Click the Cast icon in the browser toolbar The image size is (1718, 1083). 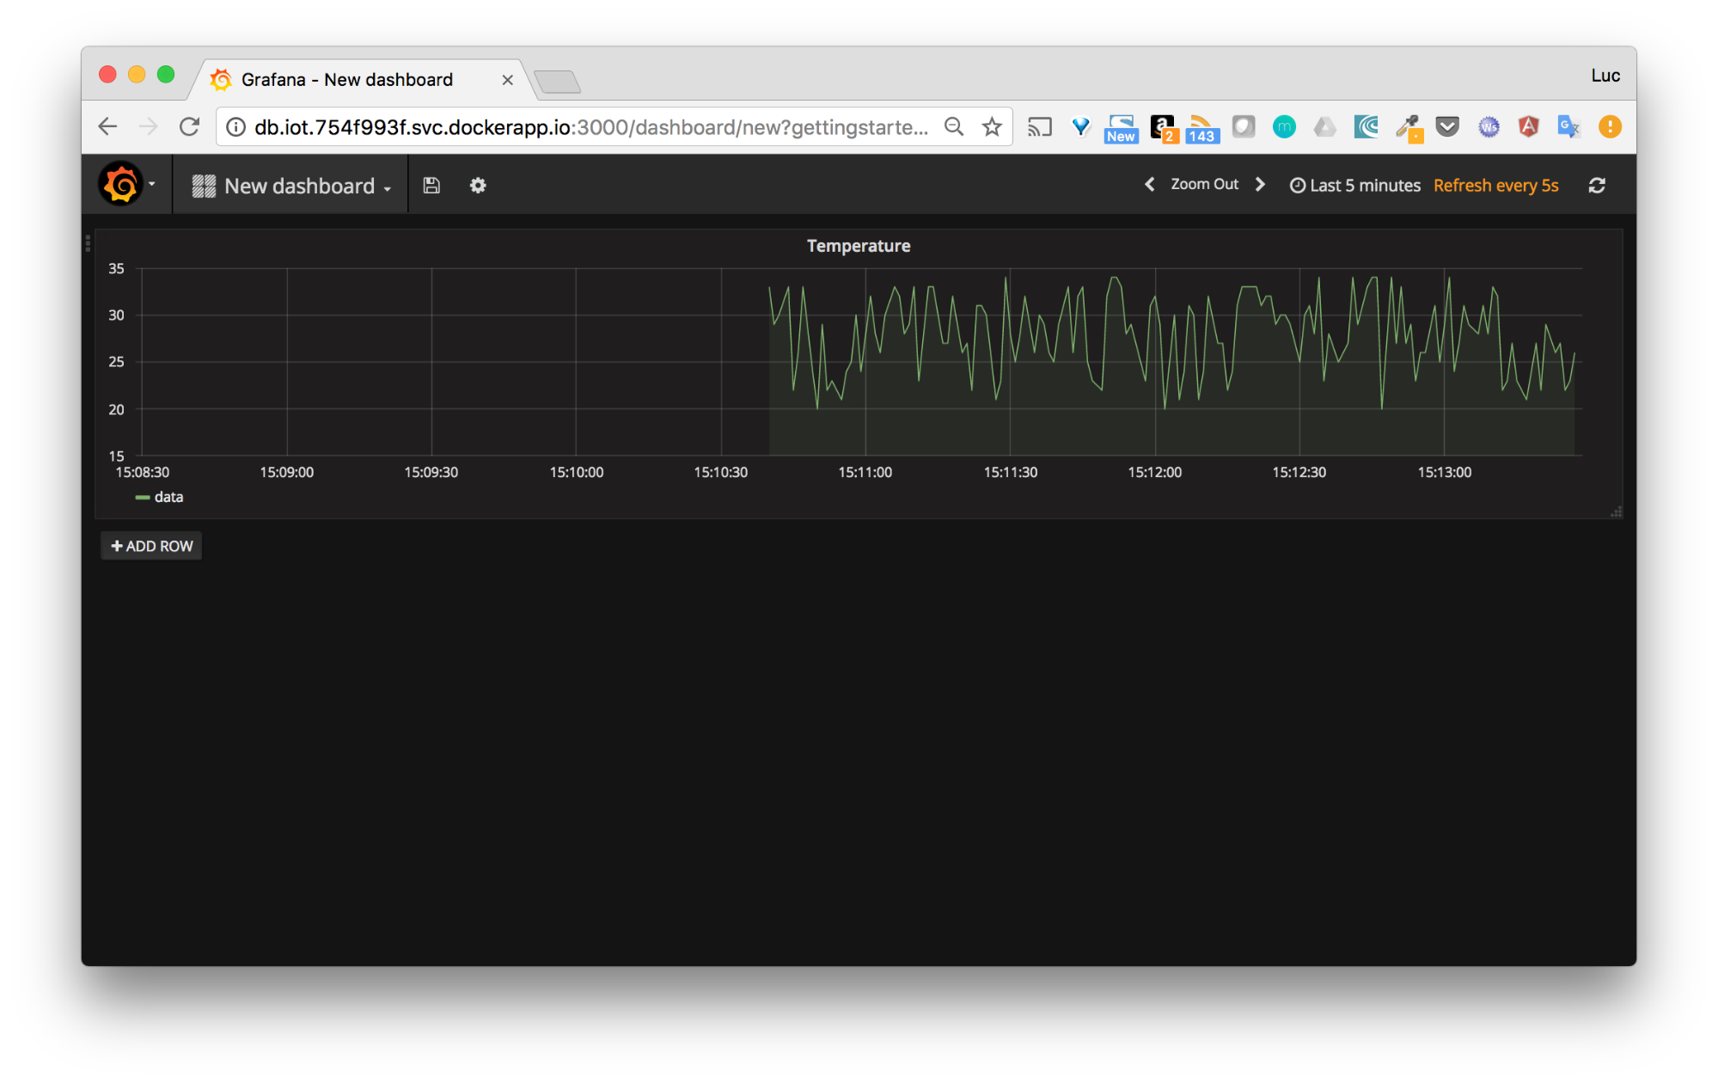[x=1039, y=126]
